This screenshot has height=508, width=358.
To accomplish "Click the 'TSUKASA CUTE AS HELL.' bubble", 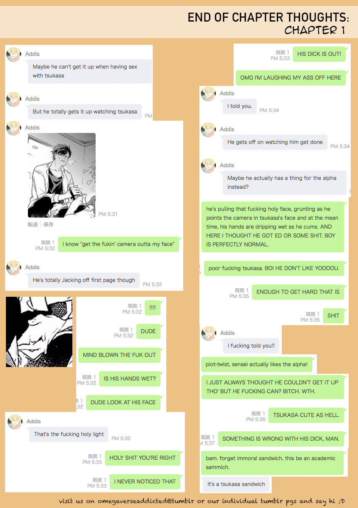I will click(306, 415).
